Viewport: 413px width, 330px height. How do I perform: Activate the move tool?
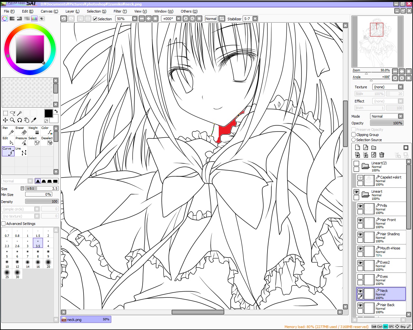click(x=5, y=120)
